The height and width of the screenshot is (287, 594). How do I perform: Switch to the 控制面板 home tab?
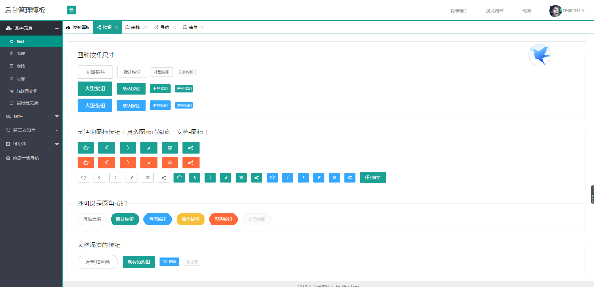coord(78,28)
